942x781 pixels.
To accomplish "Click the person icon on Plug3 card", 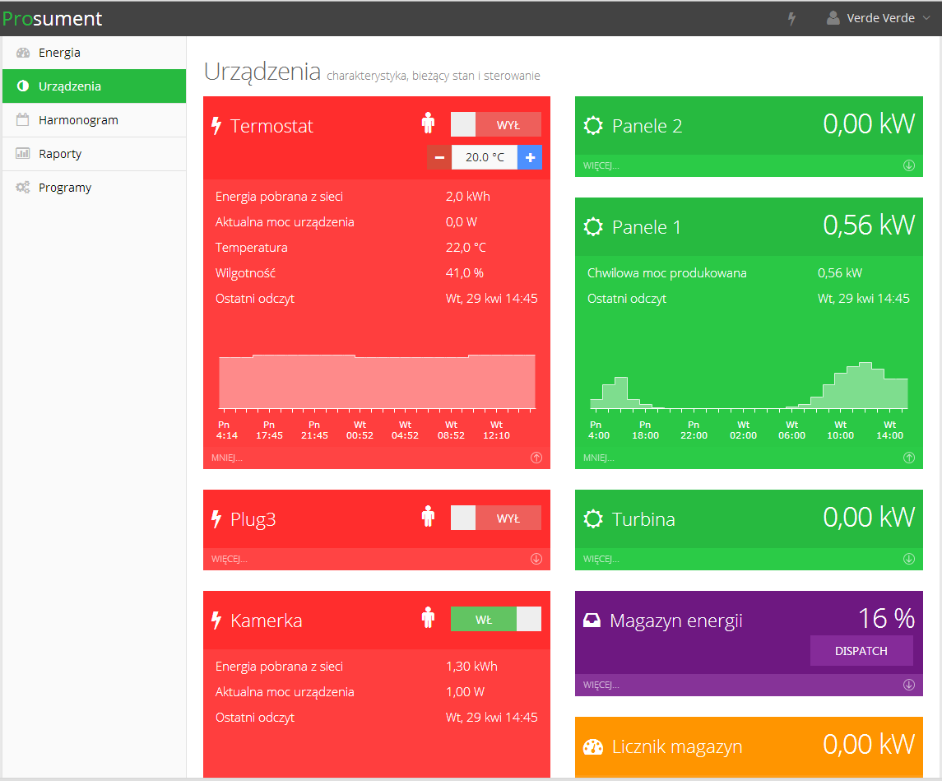I will click(428, 516).
